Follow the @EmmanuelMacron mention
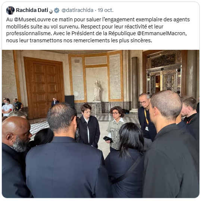This screenshot has width=202, height=201. [x=162, y=33]
